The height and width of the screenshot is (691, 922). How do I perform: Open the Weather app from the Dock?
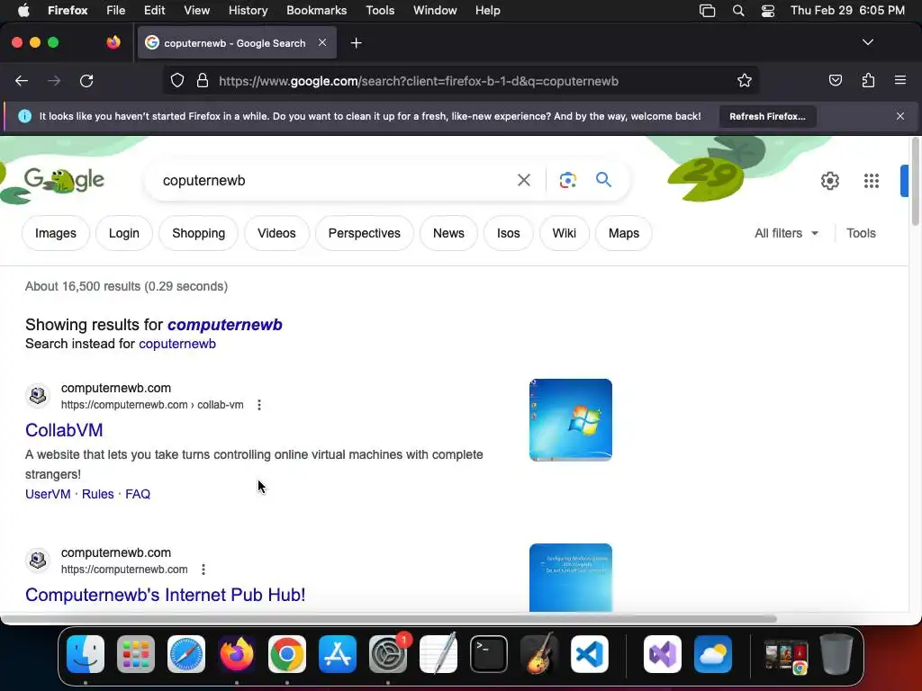coord(713,654)
